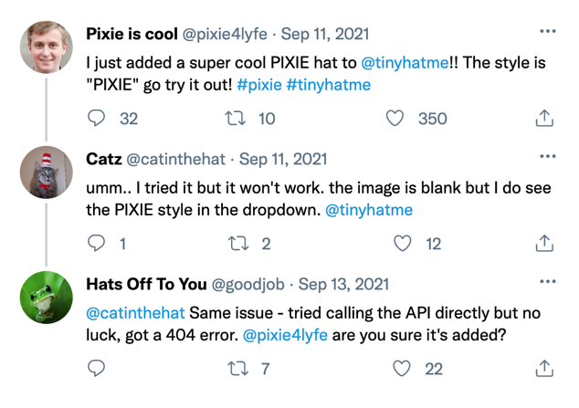Reply to Hats Off To You's tweet
The image size is (579, 408).
tap(96, 369)
